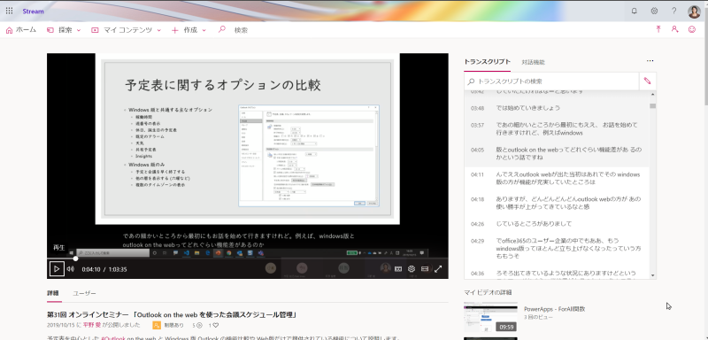Image resolution: width=708 pixels, height=340 pixels.
Task: Enter fullscreen mode on the player
Action: pyautogui.click(x=437, y=269)
